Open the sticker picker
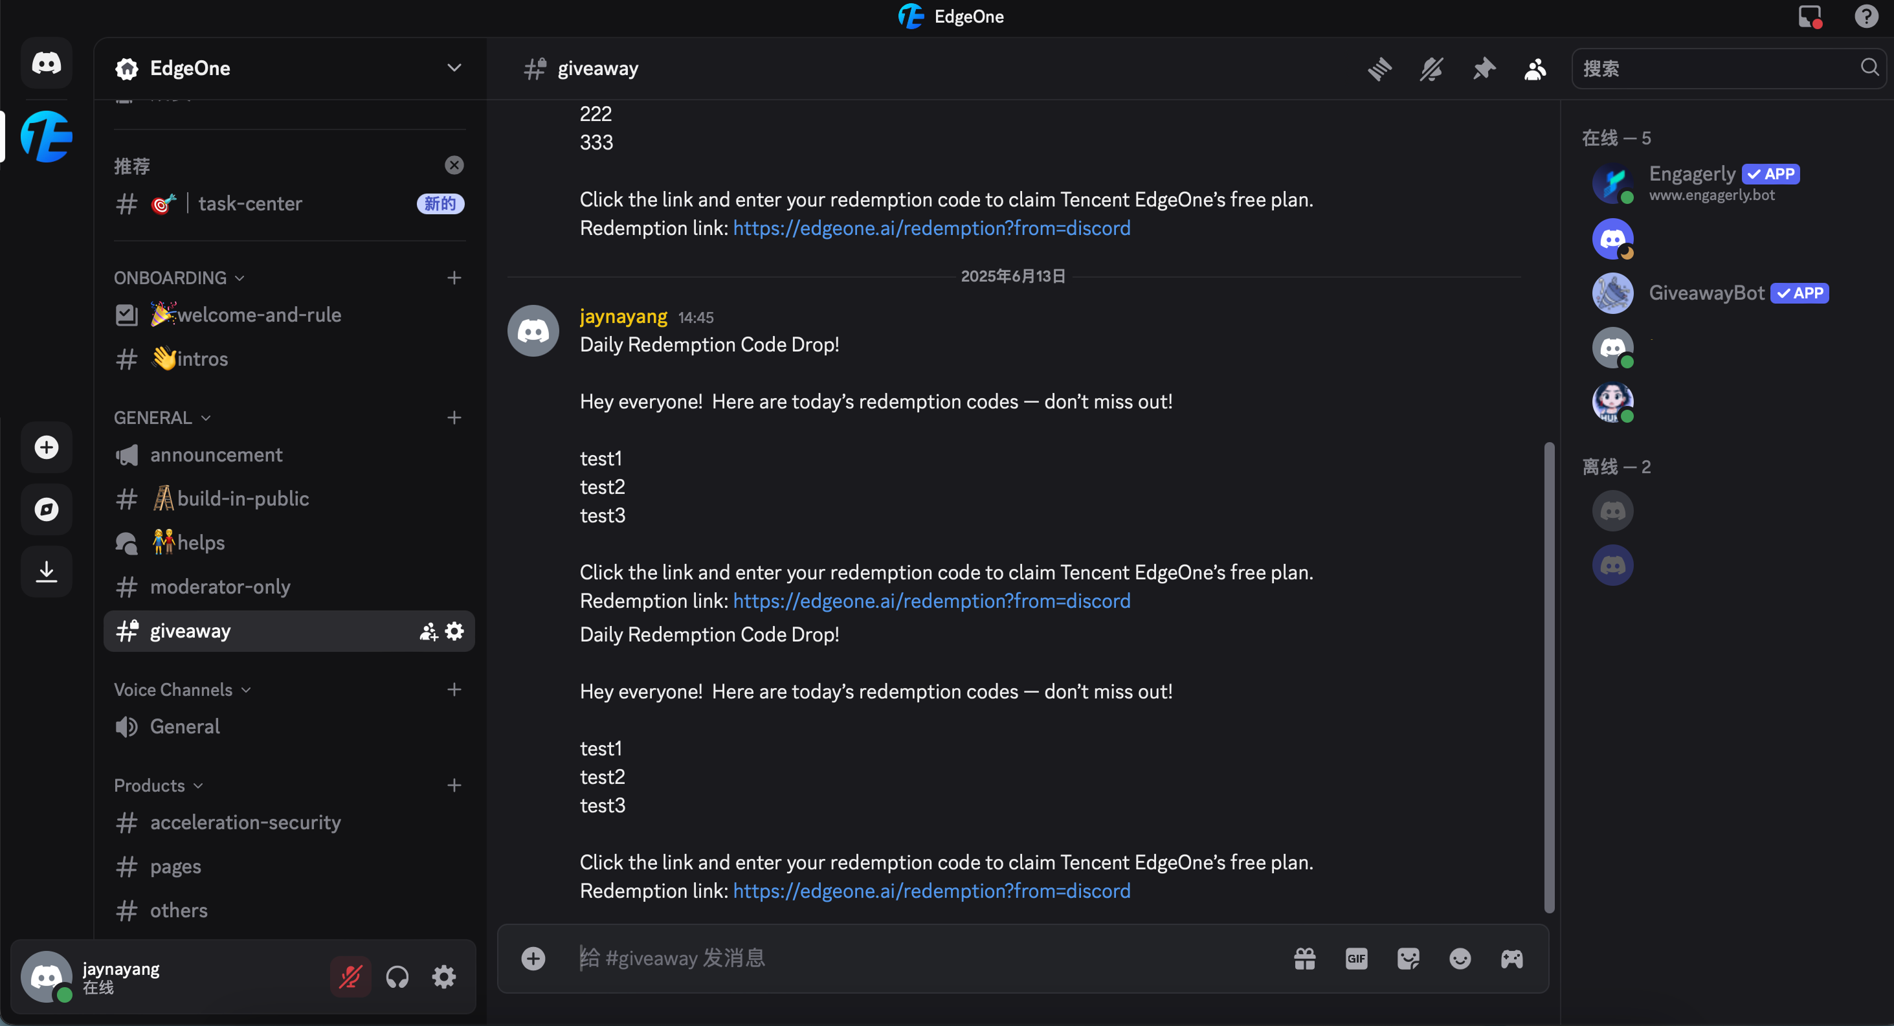 click(1407, 958)
